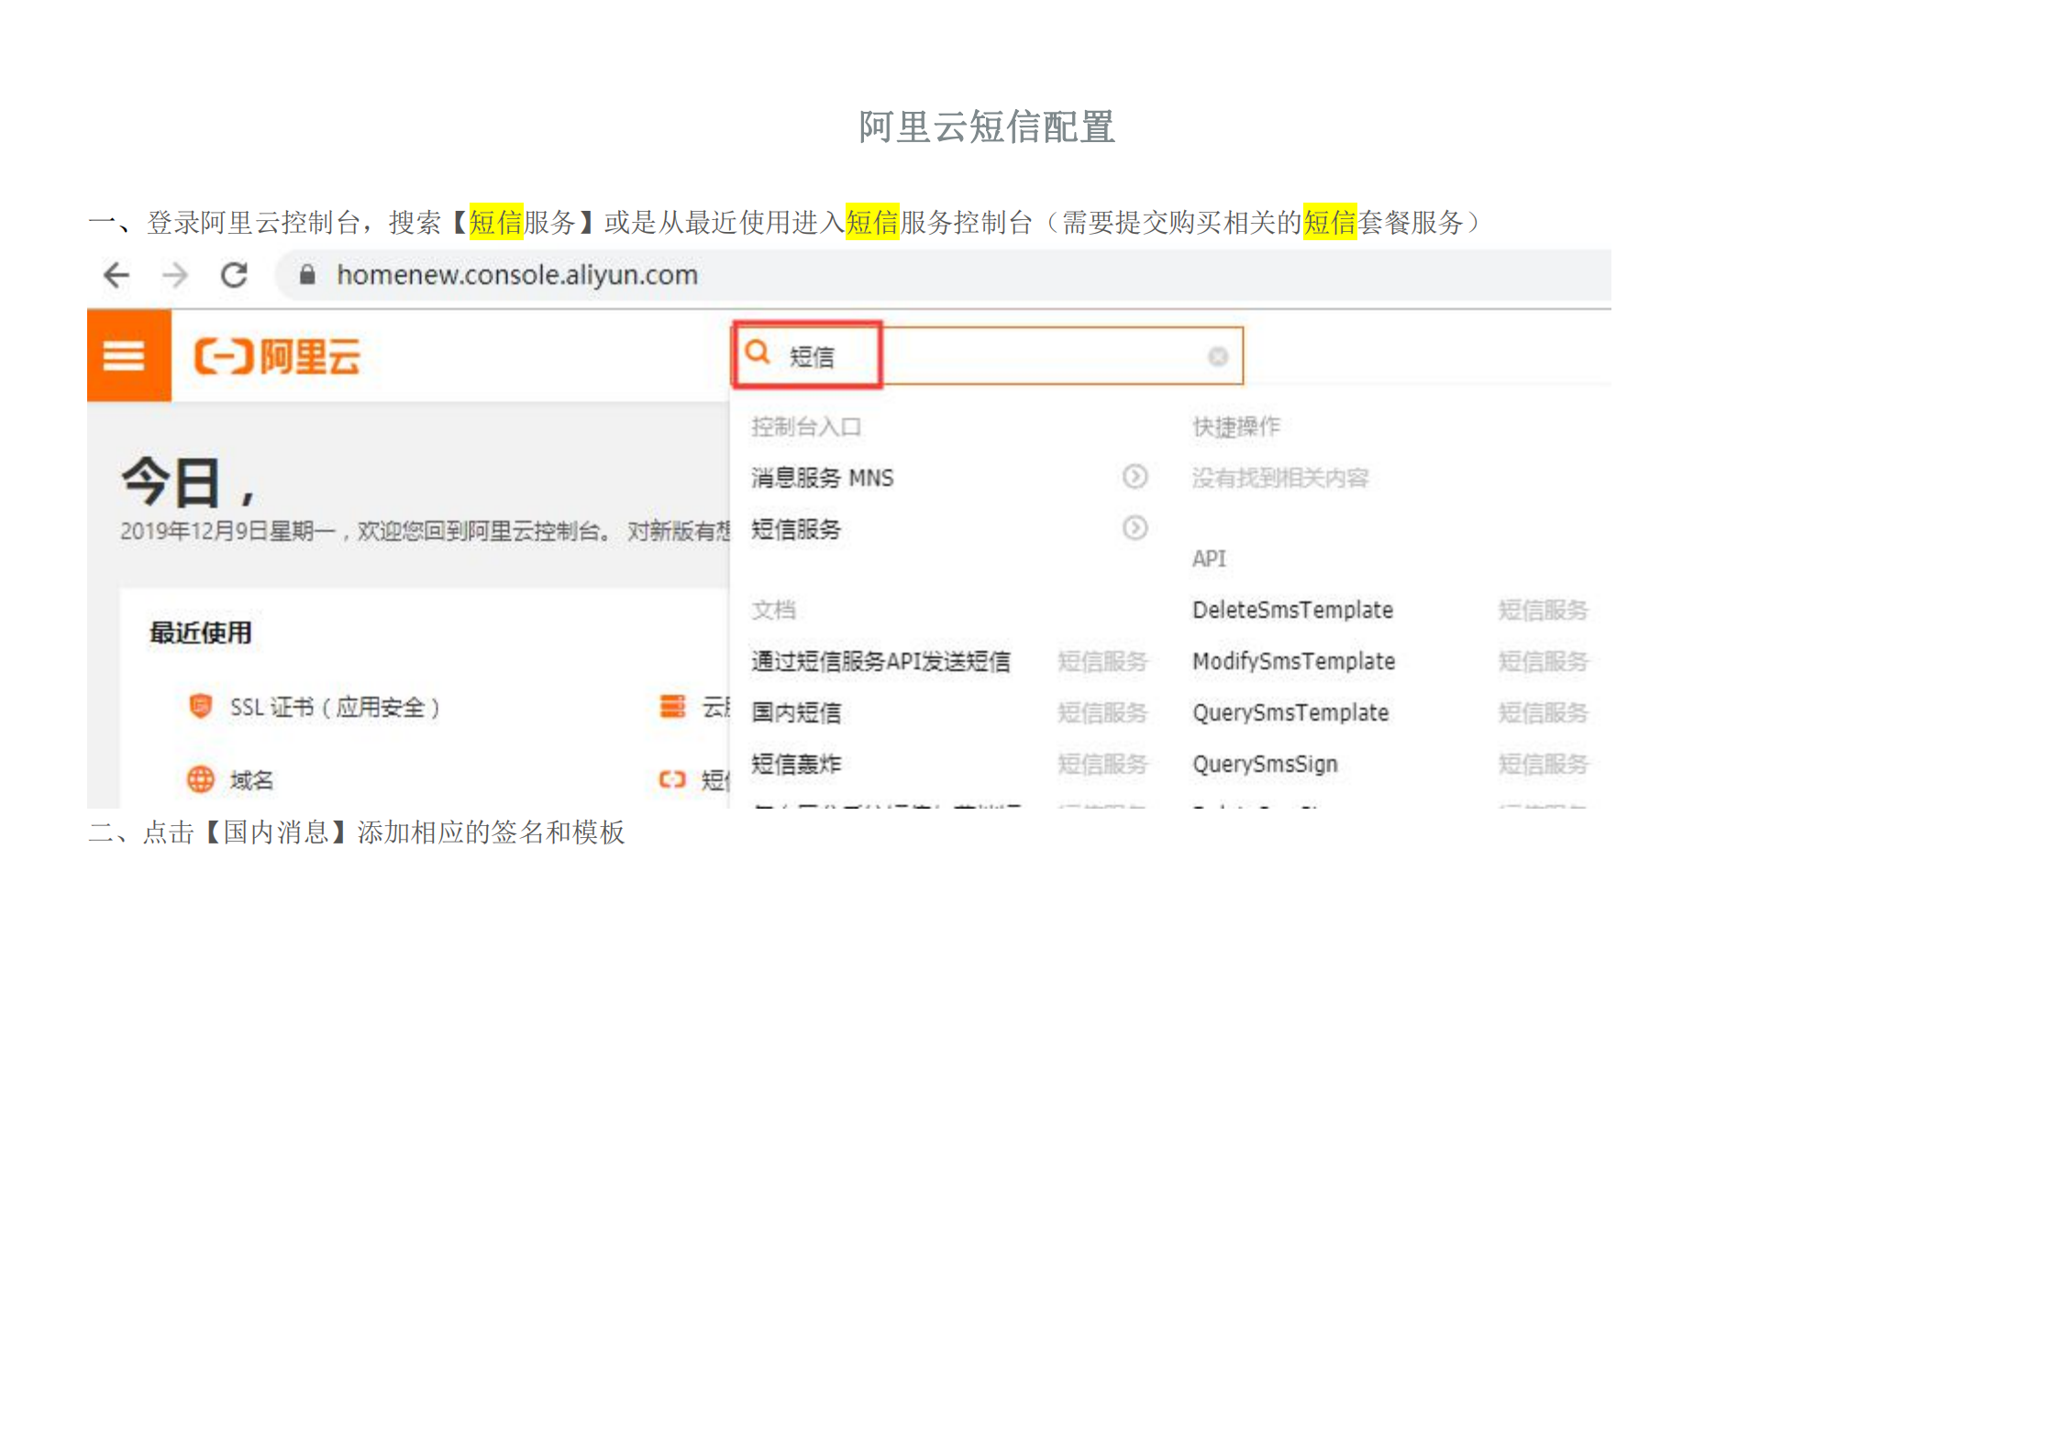Click 短信服务 tag next to QuerySmsSign
The width and height of the screenshot is (2059, 1455).
coord(1543,764)
